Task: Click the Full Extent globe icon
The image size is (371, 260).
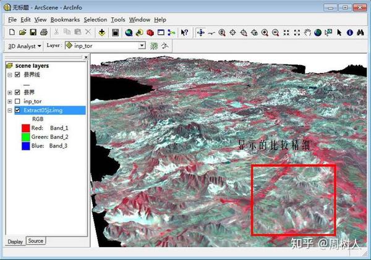Action: pyautogui.click(x=318, y=32)
